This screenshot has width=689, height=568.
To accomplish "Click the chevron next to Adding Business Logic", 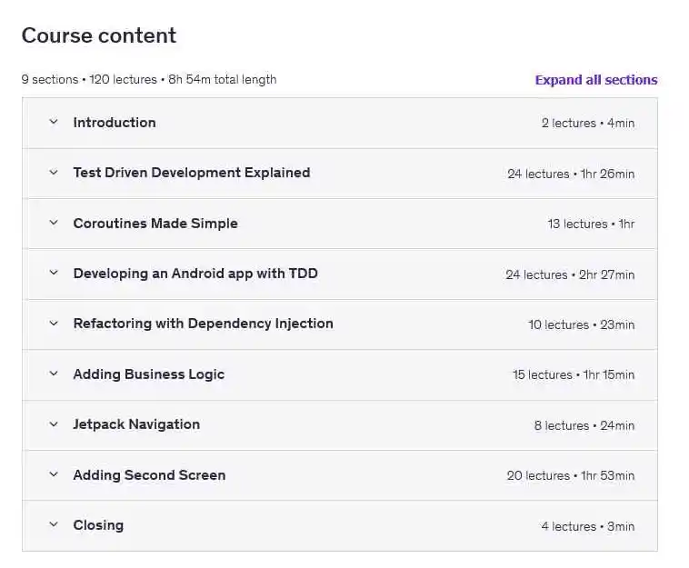I will (54, 374).
